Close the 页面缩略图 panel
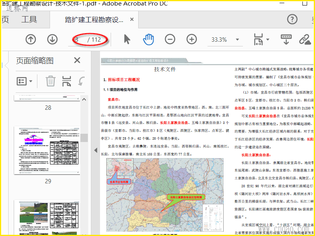315x236 pixels. tap(77, 60)
